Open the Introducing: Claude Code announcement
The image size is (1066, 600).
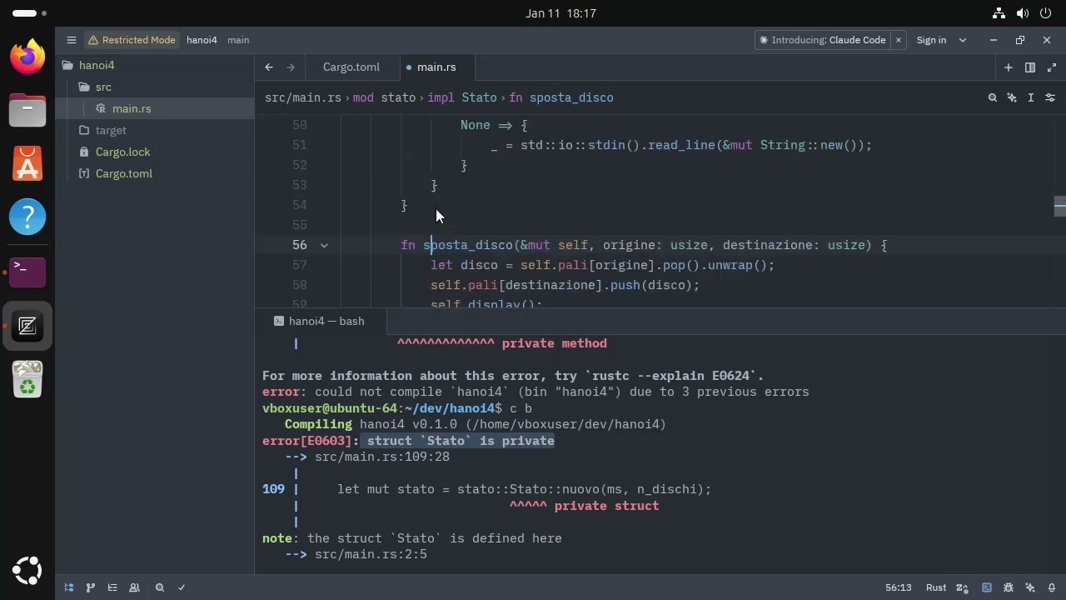(823, 40)
